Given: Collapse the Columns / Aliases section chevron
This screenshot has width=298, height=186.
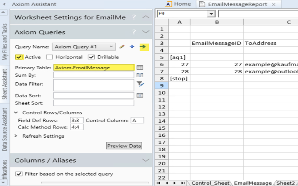Looking at the screenshot, I should [146, 160].
